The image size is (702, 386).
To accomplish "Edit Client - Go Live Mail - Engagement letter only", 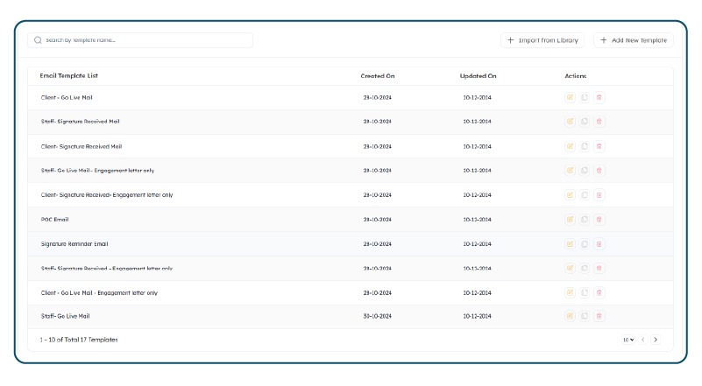I will 570,293.
